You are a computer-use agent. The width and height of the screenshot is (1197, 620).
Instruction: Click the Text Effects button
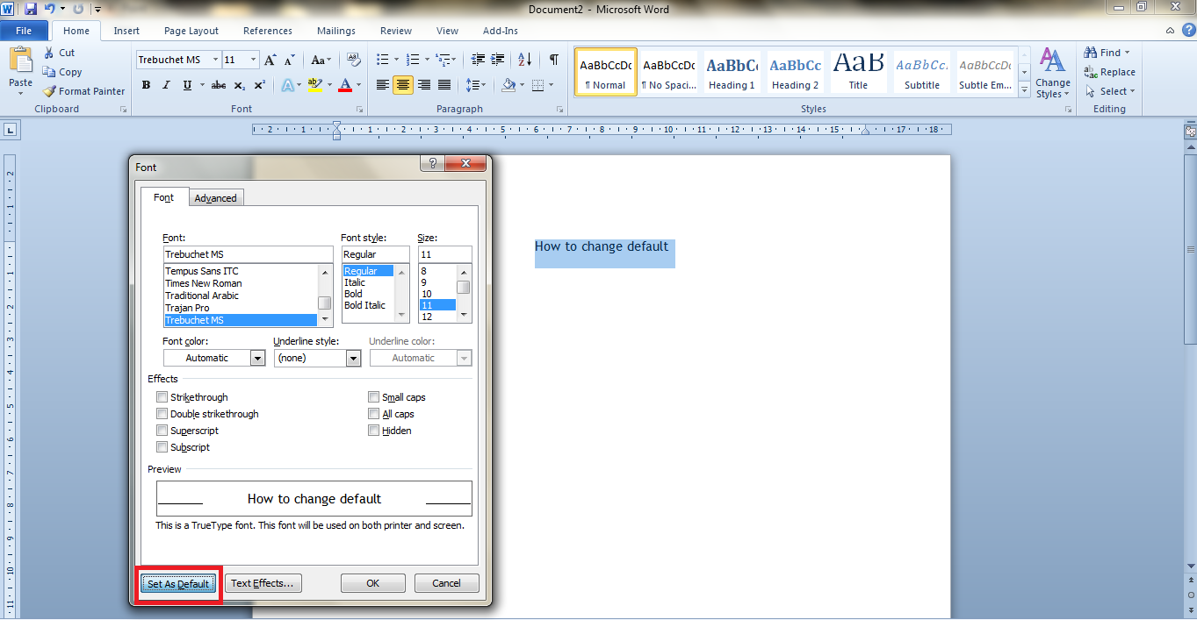(x=263, y=583)
